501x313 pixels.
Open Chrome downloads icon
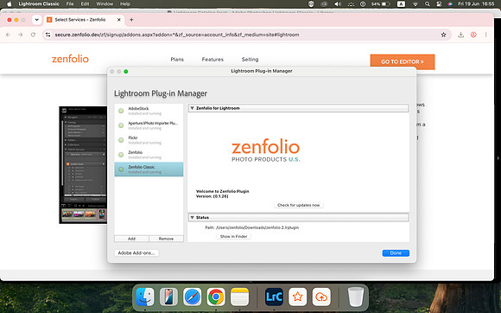460,35
